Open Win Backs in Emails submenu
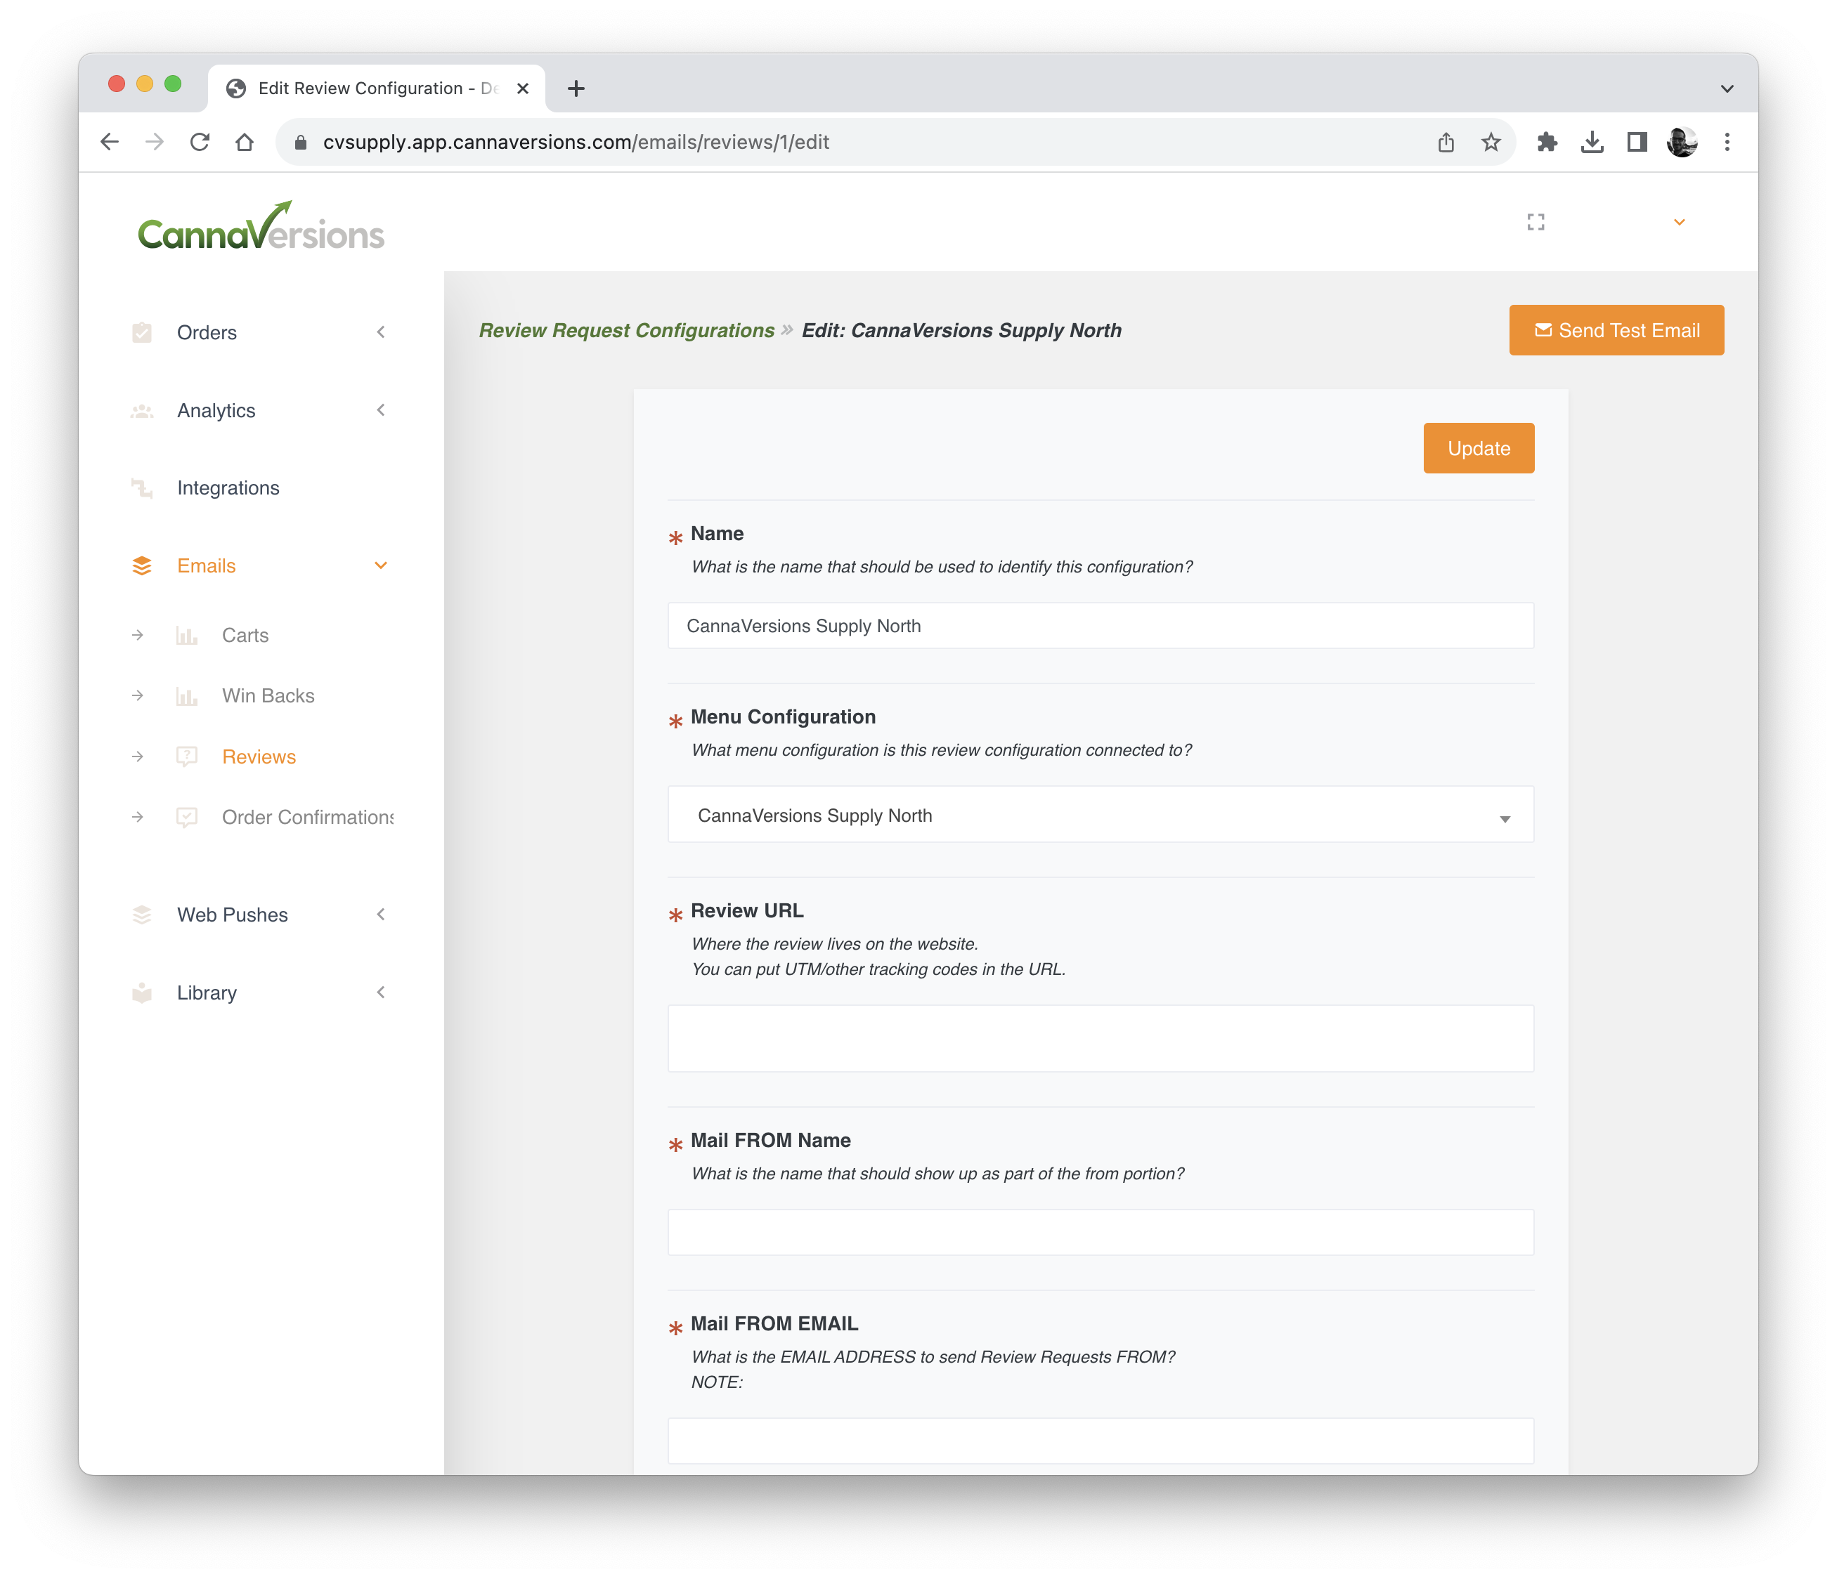 [268, 695]
